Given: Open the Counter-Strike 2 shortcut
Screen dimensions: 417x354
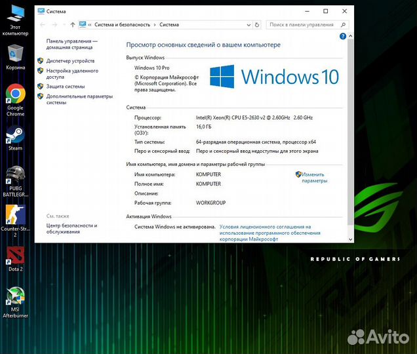Looking at the screenshot, I should coord(16,220).
